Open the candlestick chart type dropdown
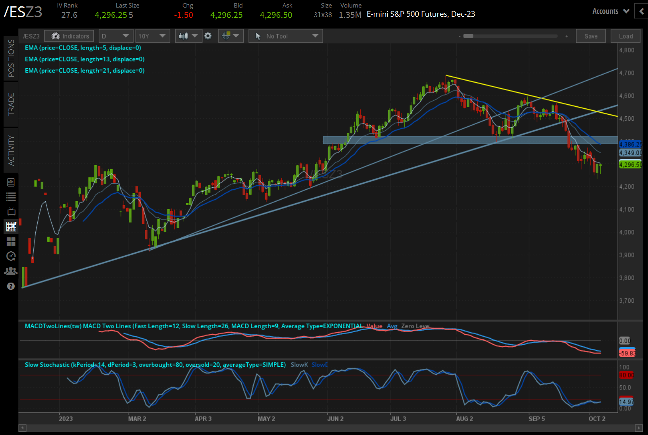 (x=188, y=36)
